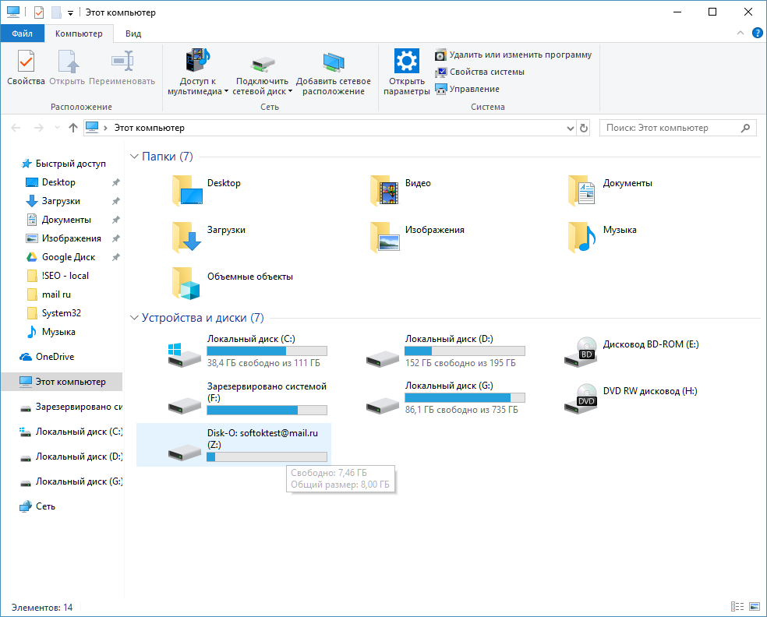Open the Объемные объекты folder
Image resolution: width=767 pixels, height=617 pixels.
pyautogui.click(x=186, y=283)
